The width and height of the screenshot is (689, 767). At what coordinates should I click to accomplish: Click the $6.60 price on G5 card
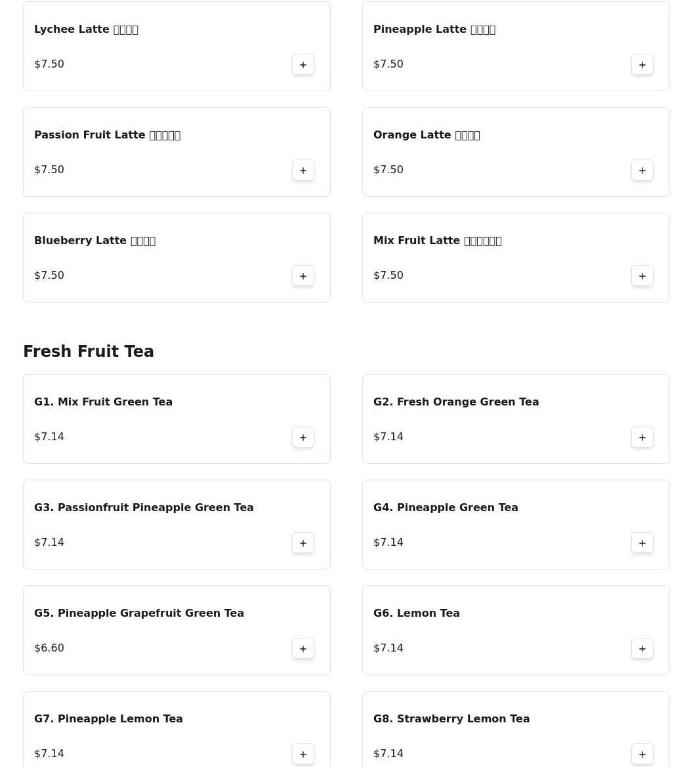tap(49, 648)
